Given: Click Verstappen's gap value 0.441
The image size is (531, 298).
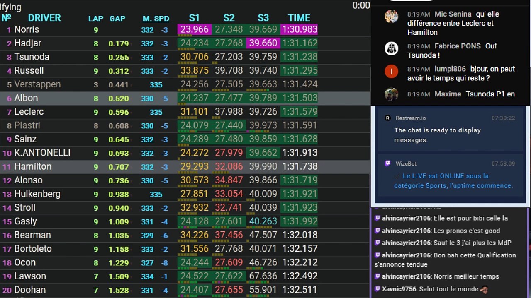Looking at the screenshot, I should (119, 84).
